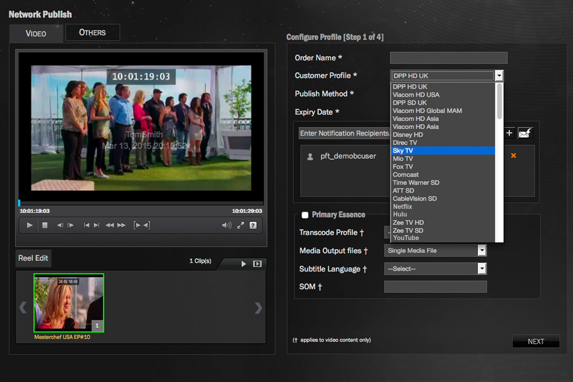Set mark-in point icon
573x382 pixels.
point(137,225)
